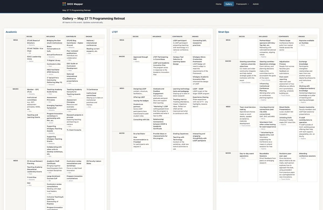This screenshot has width=323, height=210.
Task: Click the TL Grant Consults card
Action: pyautogui.click(x=75, y=130)
